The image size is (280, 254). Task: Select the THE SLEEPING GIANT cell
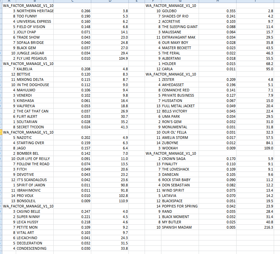tap(180, 27)
